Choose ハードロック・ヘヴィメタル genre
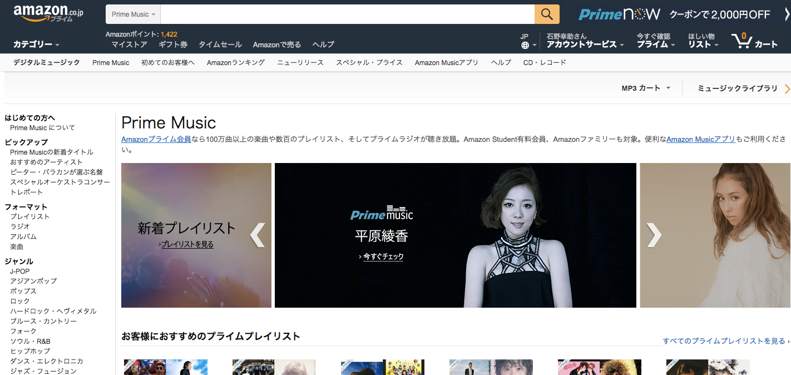The width and height of the screenshot is (791, 375). click(53, 311)
